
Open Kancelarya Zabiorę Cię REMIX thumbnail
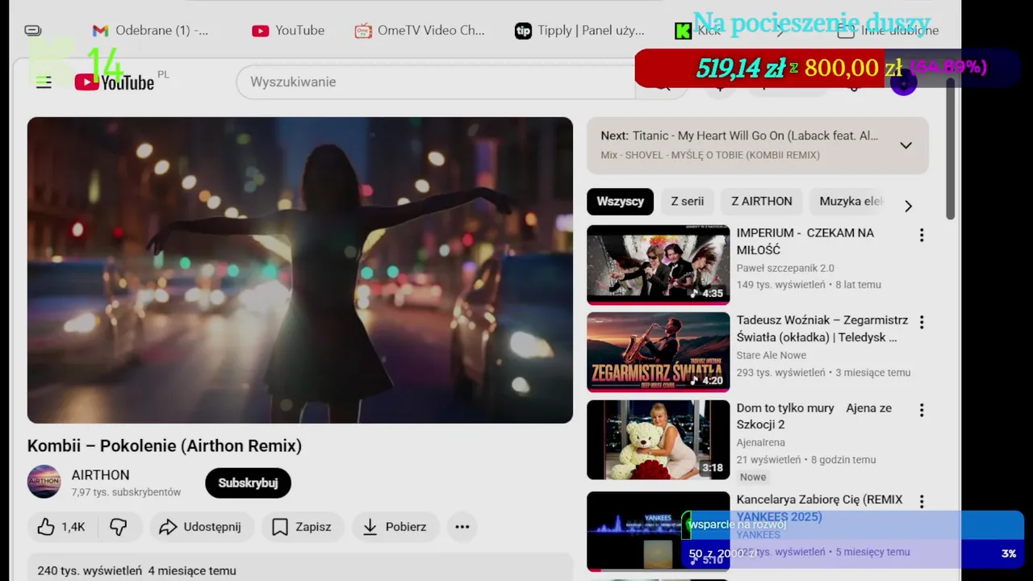point(658,531)
